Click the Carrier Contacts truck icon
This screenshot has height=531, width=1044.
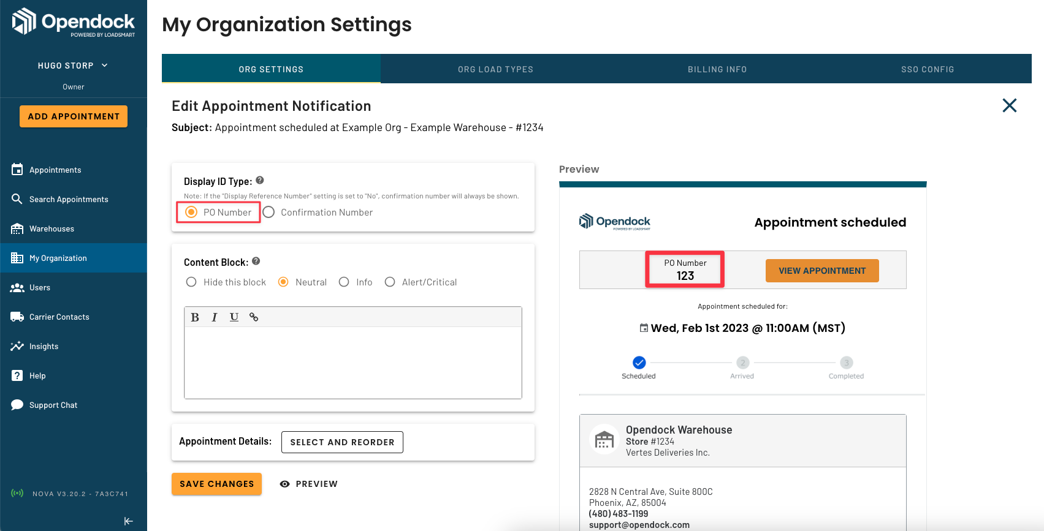pos(17,317)
